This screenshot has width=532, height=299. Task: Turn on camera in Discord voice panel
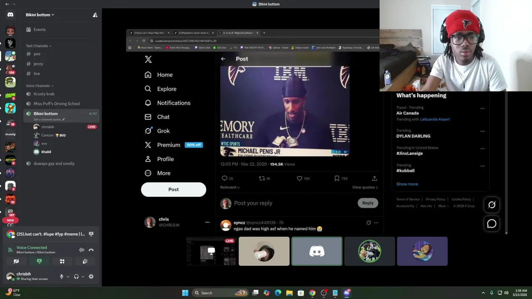click(16, 261)
